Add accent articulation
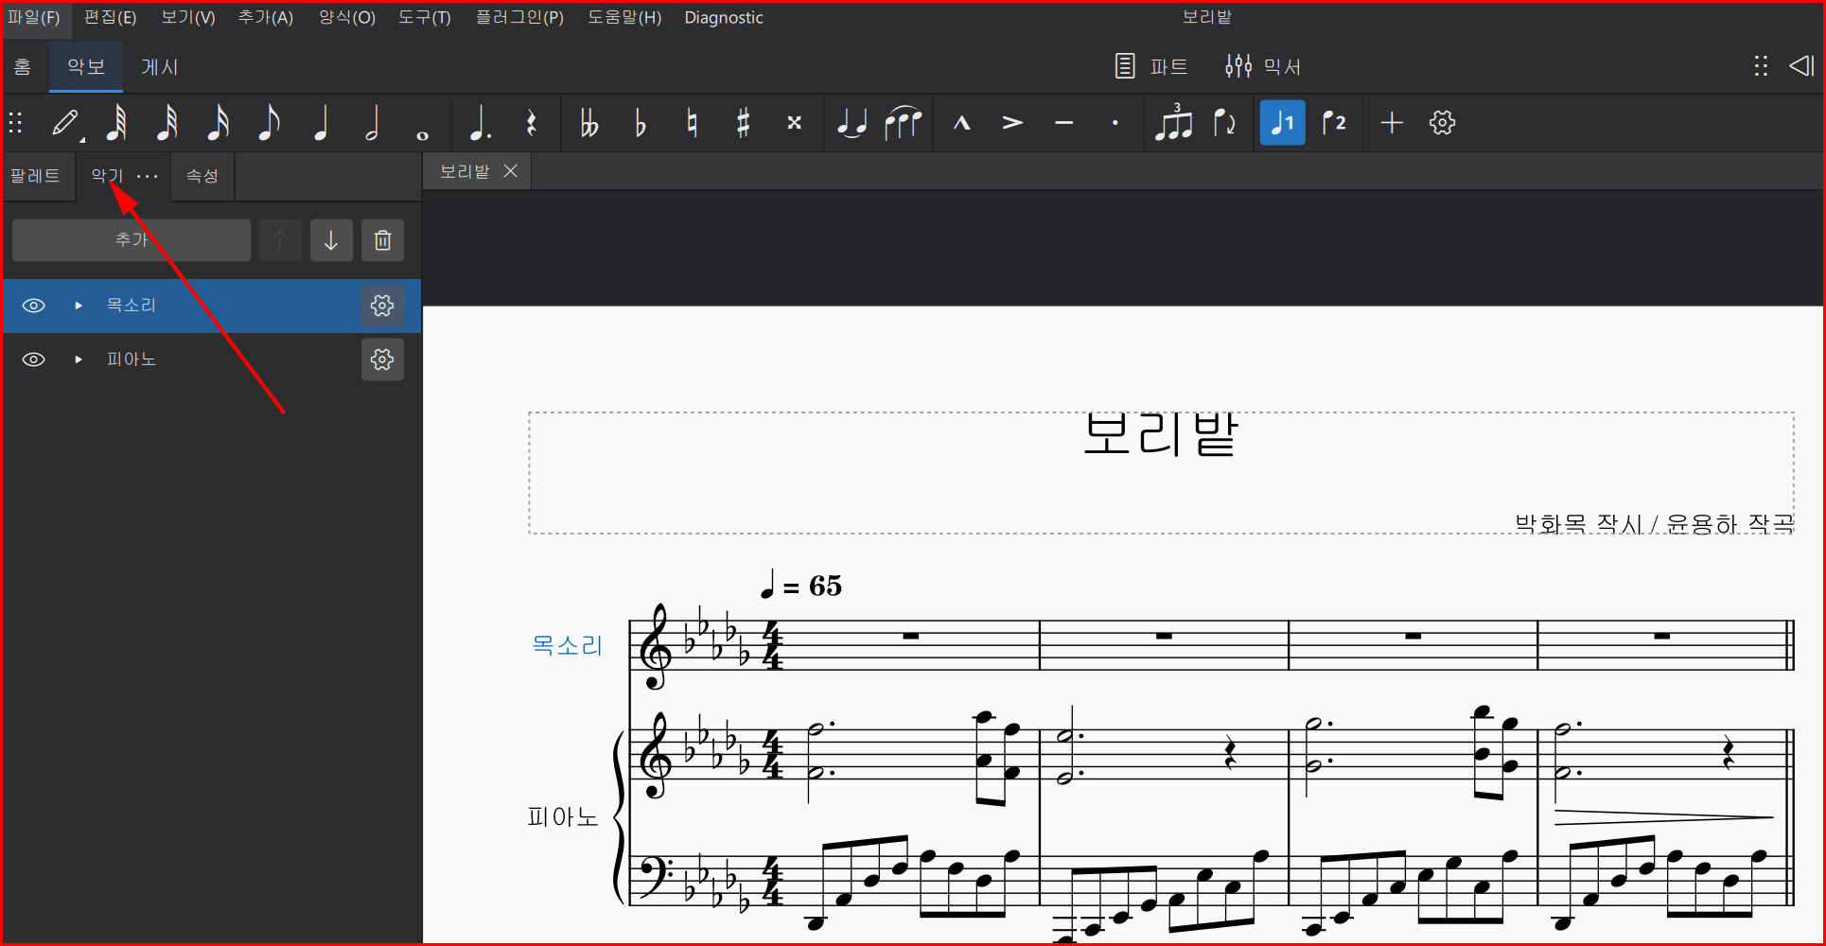Screen dimensions: 1826x946 click(1012, 123)
